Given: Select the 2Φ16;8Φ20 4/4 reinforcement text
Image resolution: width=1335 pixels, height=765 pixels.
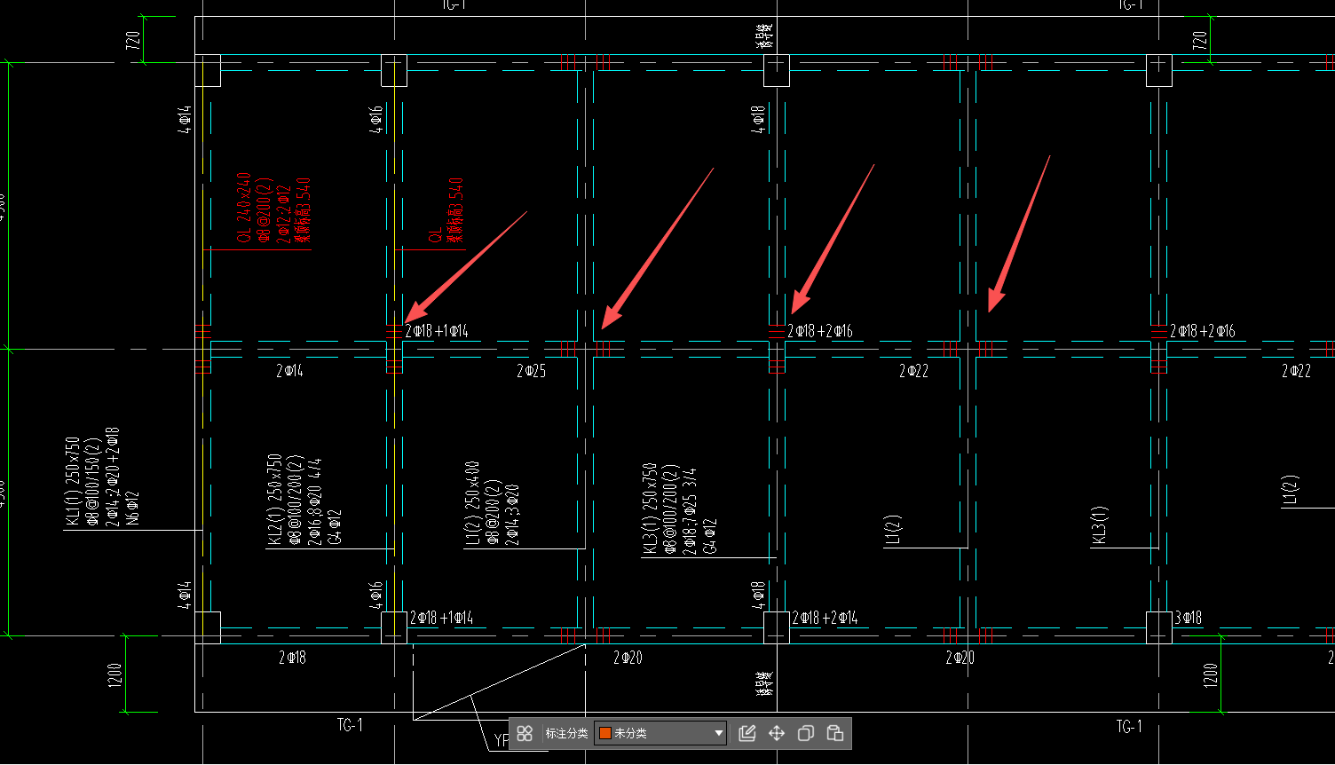Looking at the screenshot, I should point(314,501).
